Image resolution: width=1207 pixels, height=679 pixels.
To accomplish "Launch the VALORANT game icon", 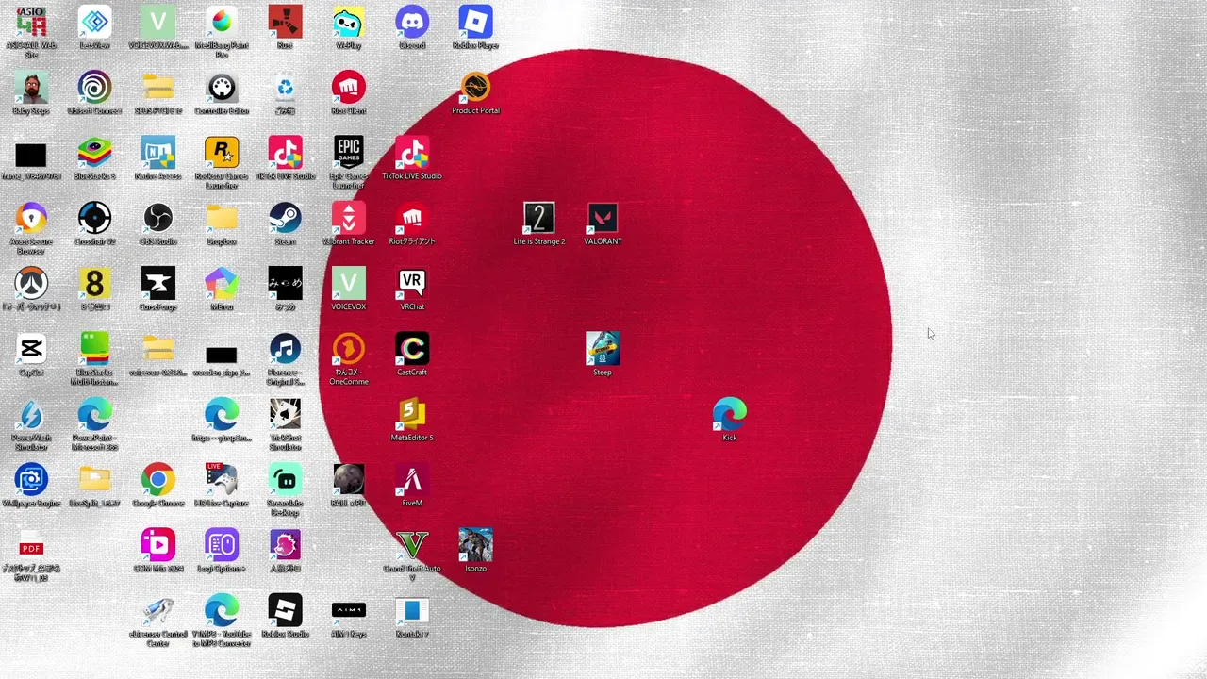I will pos(603,218).
